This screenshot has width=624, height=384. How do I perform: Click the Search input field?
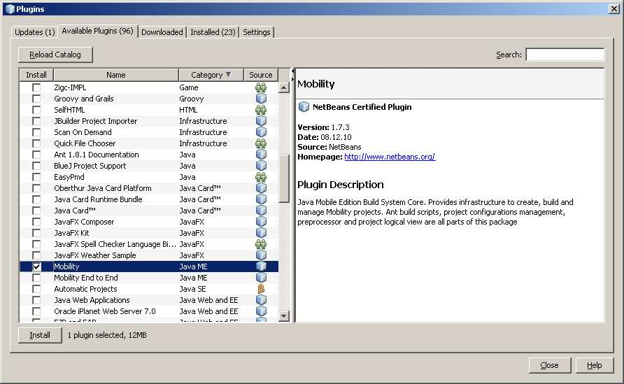(x=565, y=55)
